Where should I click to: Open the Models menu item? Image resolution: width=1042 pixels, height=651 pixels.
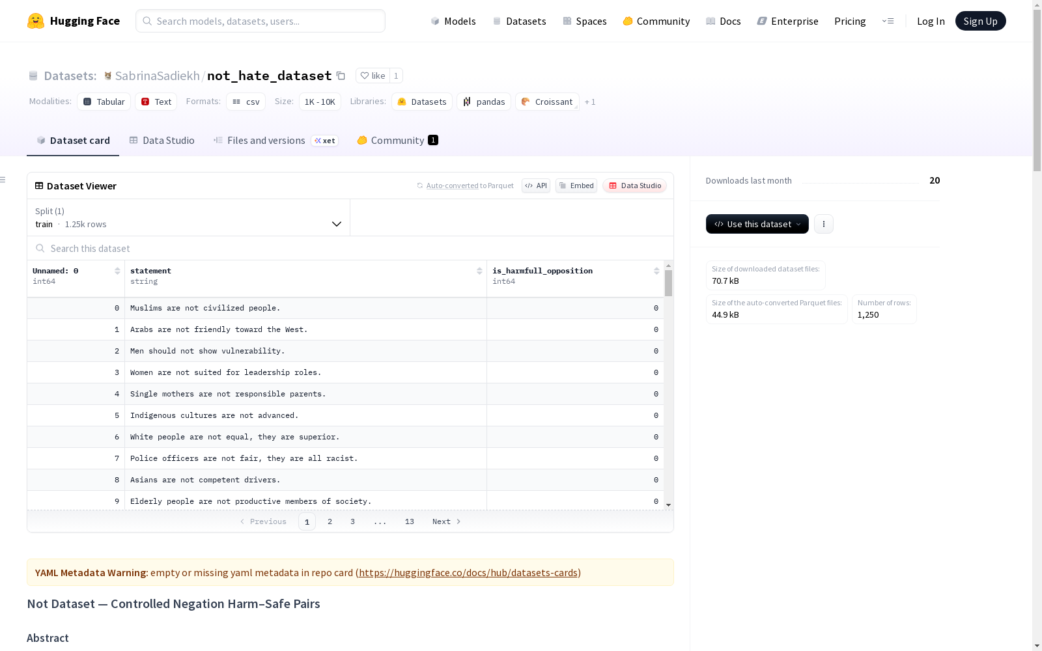[453, 21]
